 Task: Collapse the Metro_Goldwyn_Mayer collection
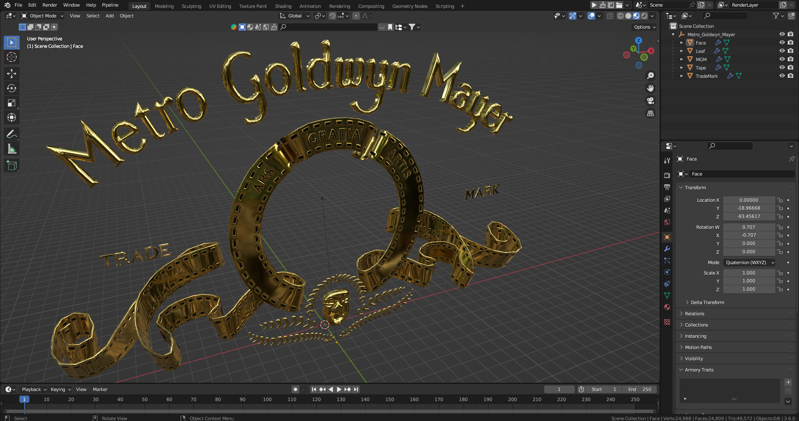pos(673,35)
